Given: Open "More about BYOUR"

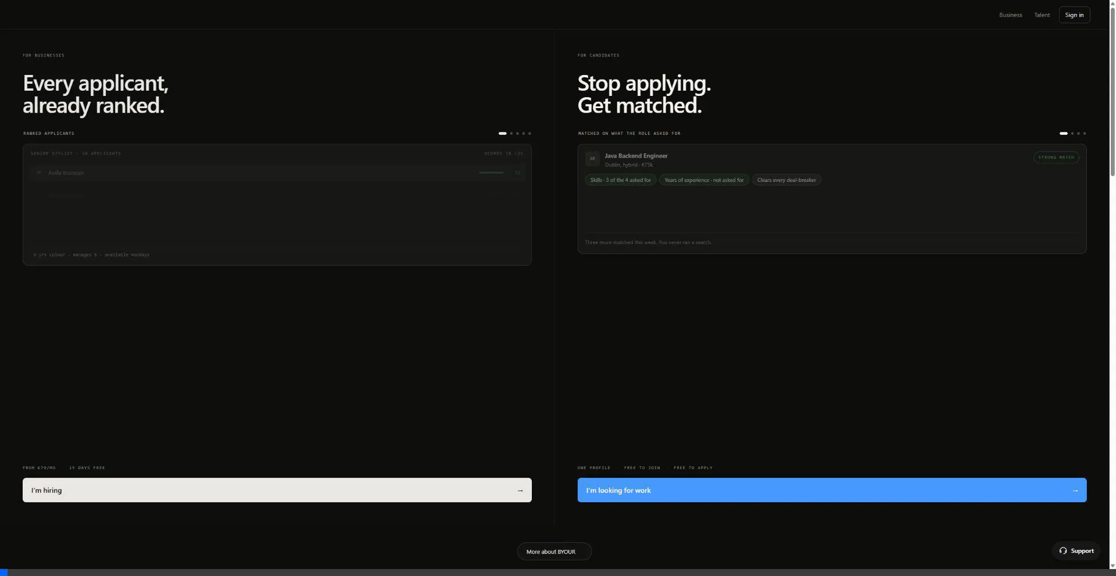Looking at the screenshot, I should [555, 552].
